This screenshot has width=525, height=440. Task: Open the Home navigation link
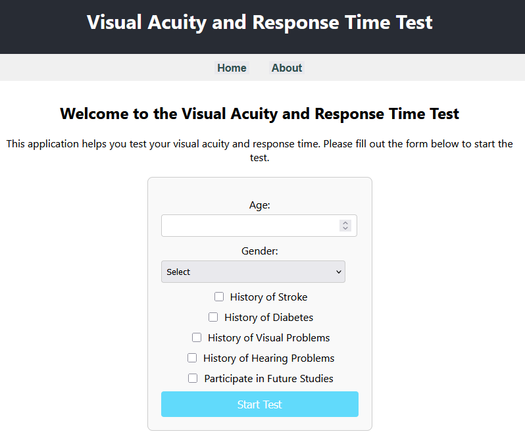(x=232, y=68)
